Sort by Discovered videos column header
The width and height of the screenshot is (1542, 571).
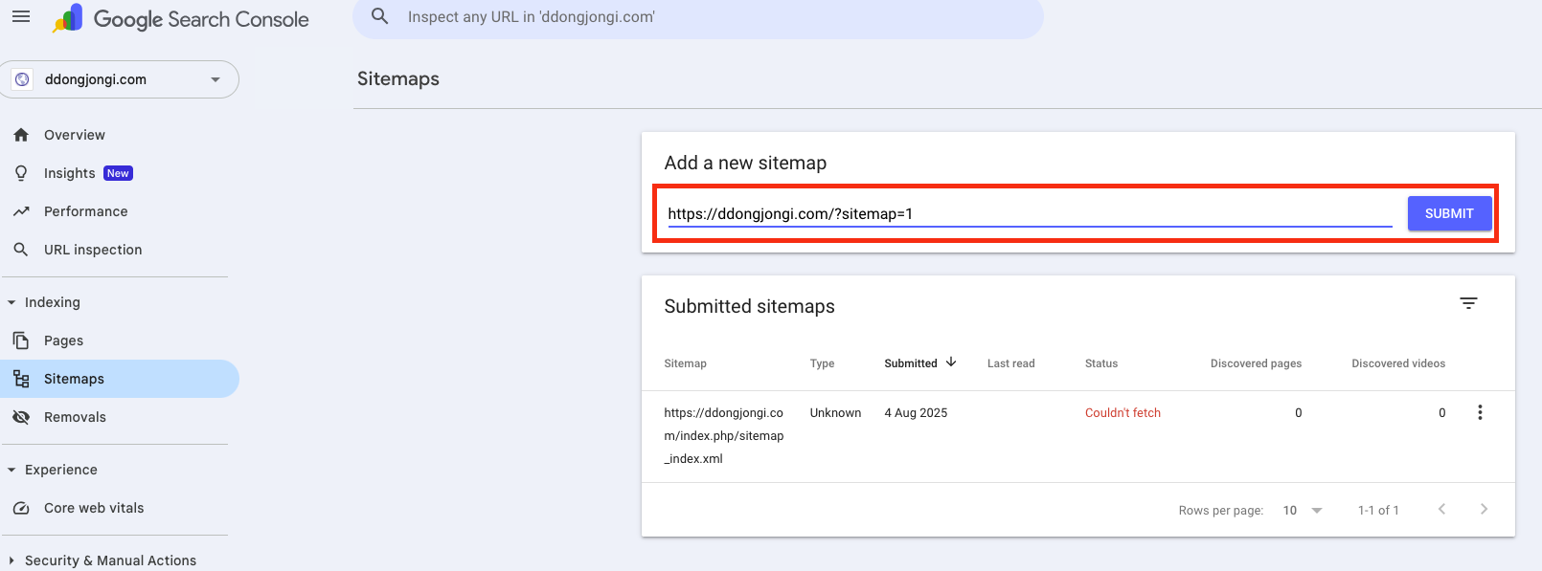point(1398,363)
